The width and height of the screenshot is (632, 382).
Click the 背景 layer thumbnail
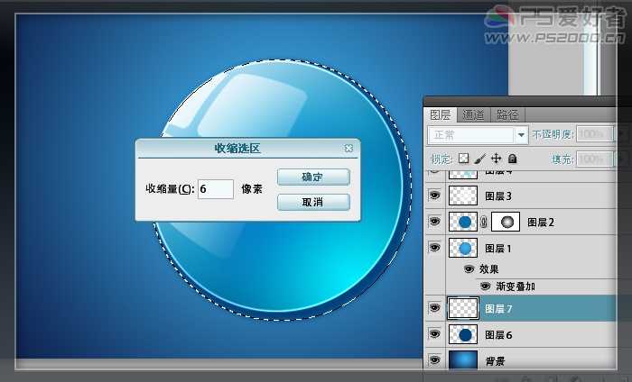463,360
